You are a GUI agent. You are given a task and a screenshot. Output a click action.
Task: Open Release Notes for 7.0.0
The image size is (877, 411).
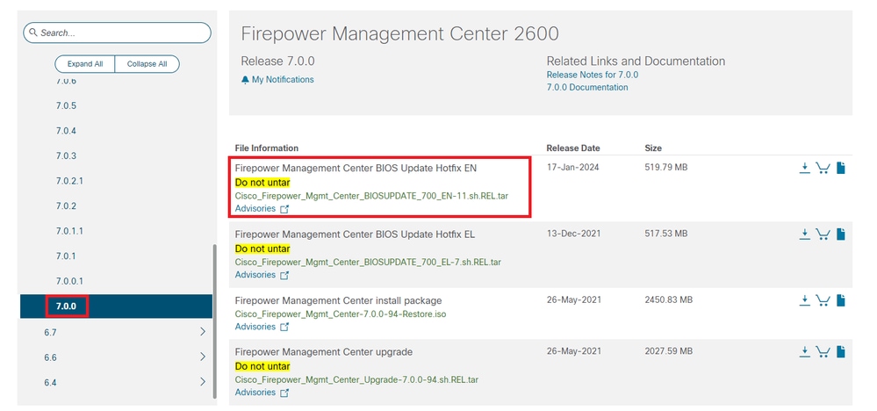tap(592, 75)
